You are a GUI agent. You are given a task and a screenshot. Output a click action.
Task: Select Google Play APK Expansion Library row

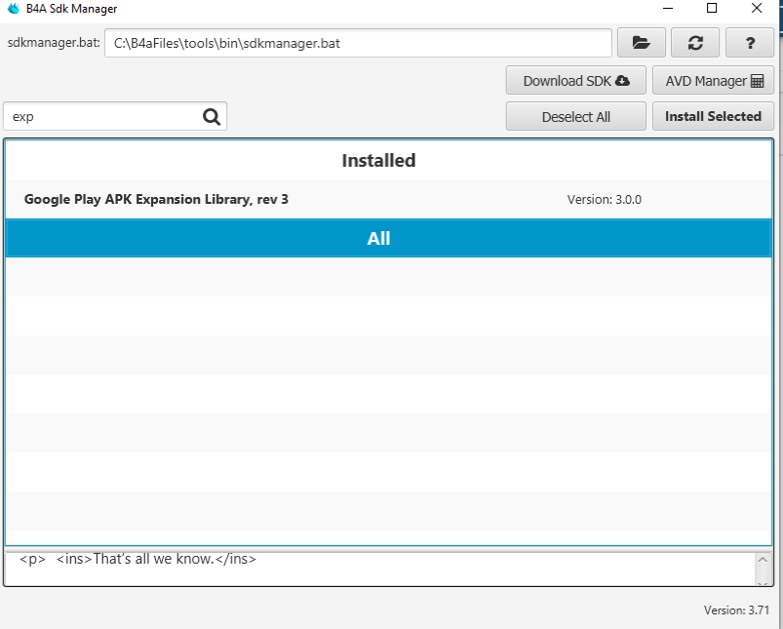point(388,199)
